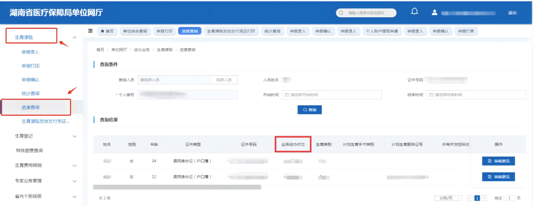This screenshot has height=206, width=533.
Task: Switch to the 生育津贴发放支付凭证打印 tab
Action: coord(231,31)
